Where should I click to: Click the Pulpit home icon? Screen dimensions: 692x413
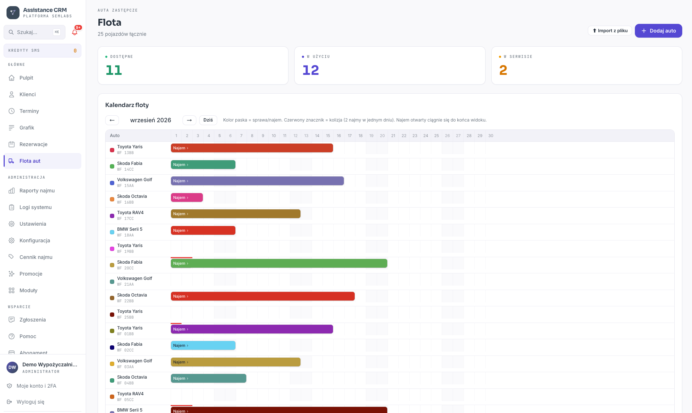pyautogui.click(x=12, y=78)
